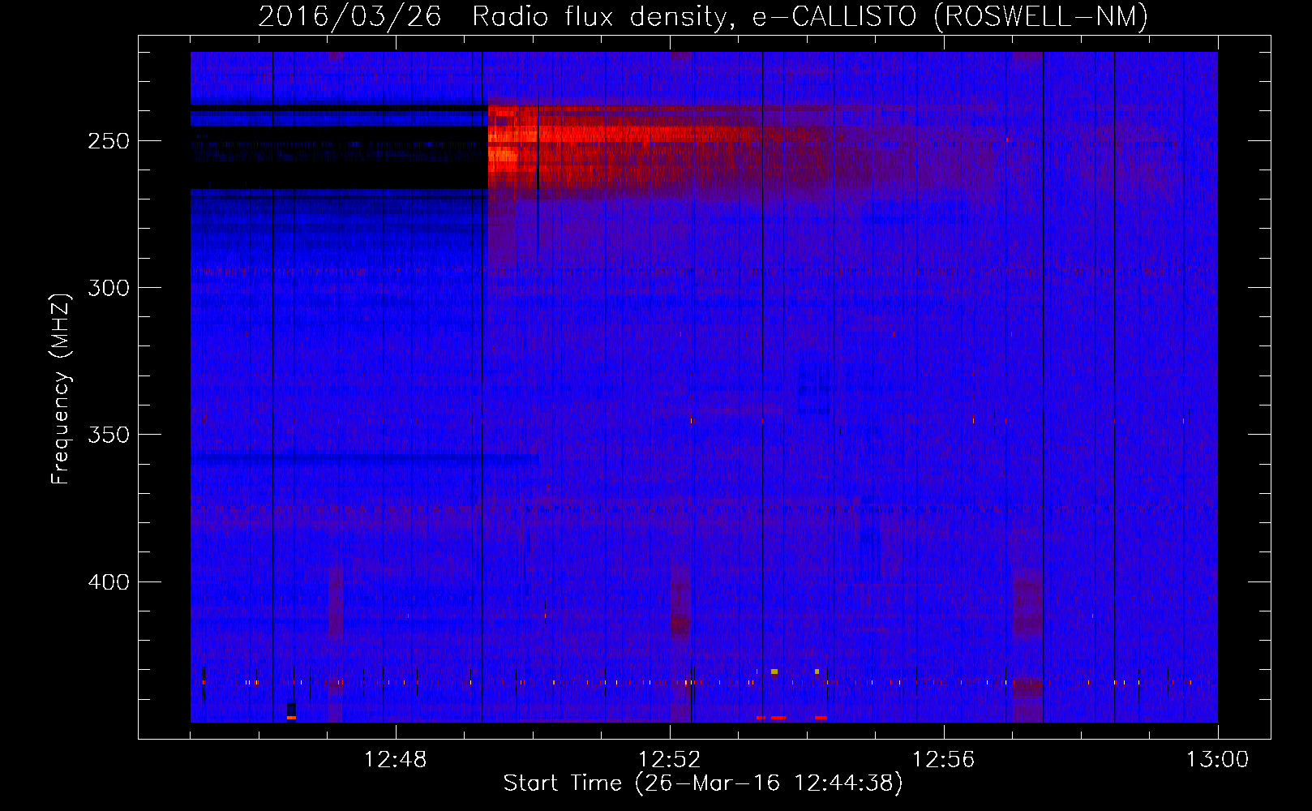Click the 350 frequency tick label
The height and width of the screenshot is (811, 1312).
(x=109, y=435)
